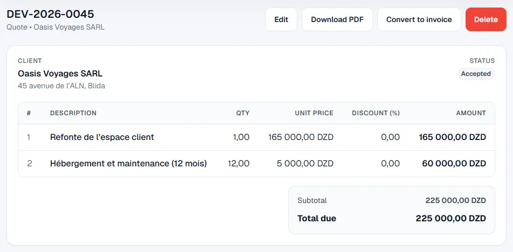The image size is (513, 252).
Task: Click the quantity 1,00 cell
Action: (241, 137)
